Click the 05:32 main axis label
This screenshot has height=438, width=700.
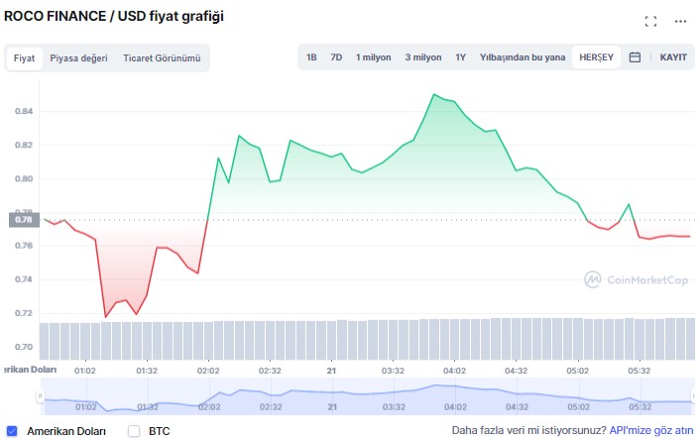640,371
